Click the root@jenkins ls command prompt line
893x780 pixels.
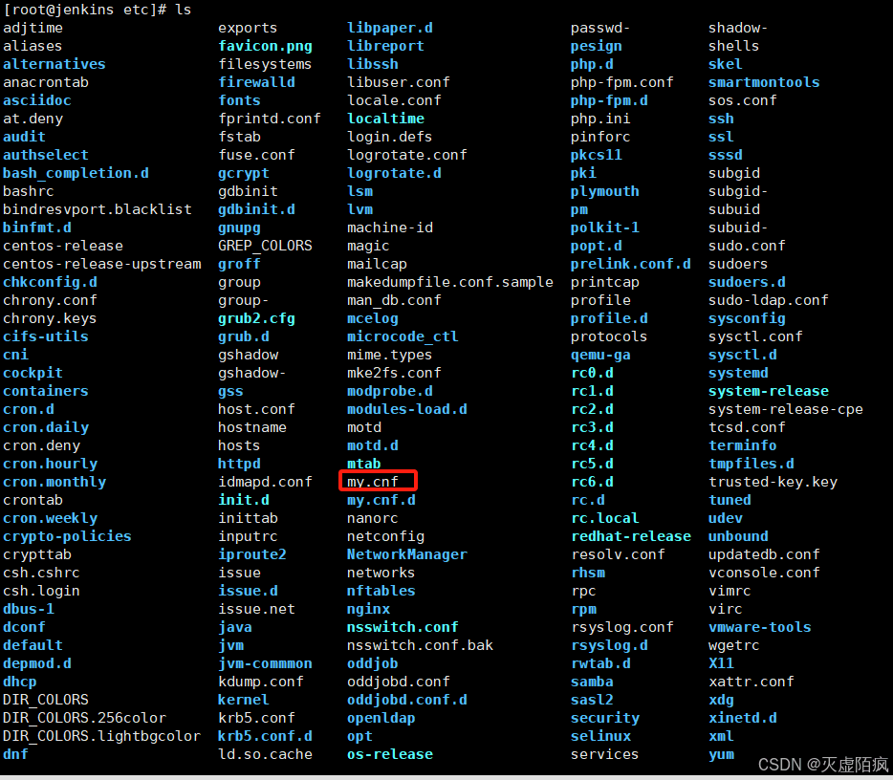pos(98,10)
